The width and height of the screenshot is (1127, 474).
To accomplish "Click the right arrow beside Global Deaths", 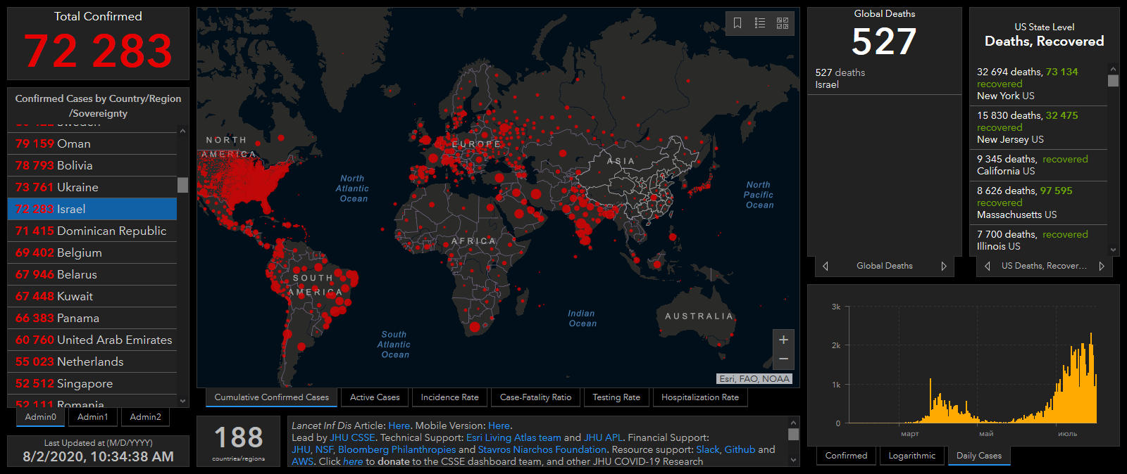I will click(x=944, y=266).
